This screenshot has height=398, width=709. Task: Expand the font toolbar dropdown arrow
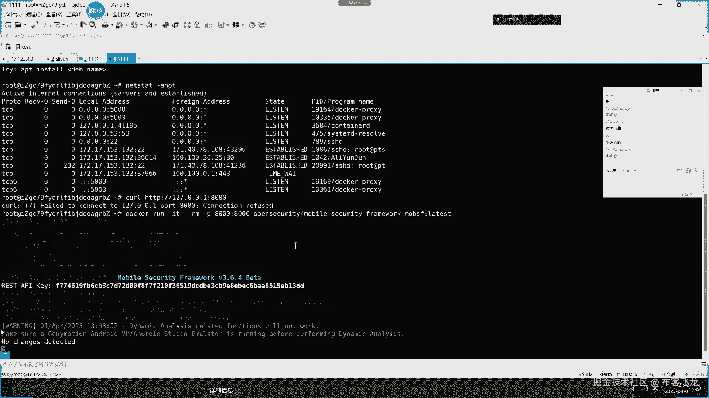coord(156,25)
